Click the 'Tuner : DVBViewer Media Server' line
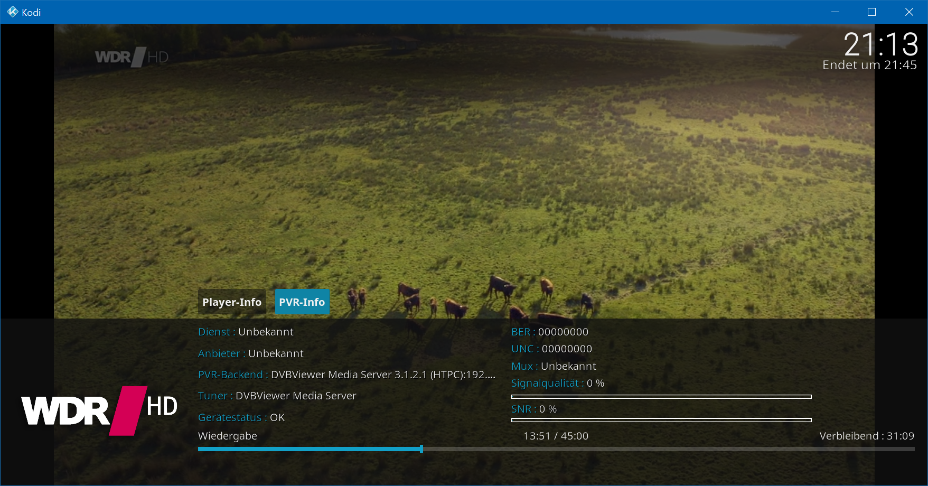This screenshot has width=928, height=486. [x=277, y=396]
